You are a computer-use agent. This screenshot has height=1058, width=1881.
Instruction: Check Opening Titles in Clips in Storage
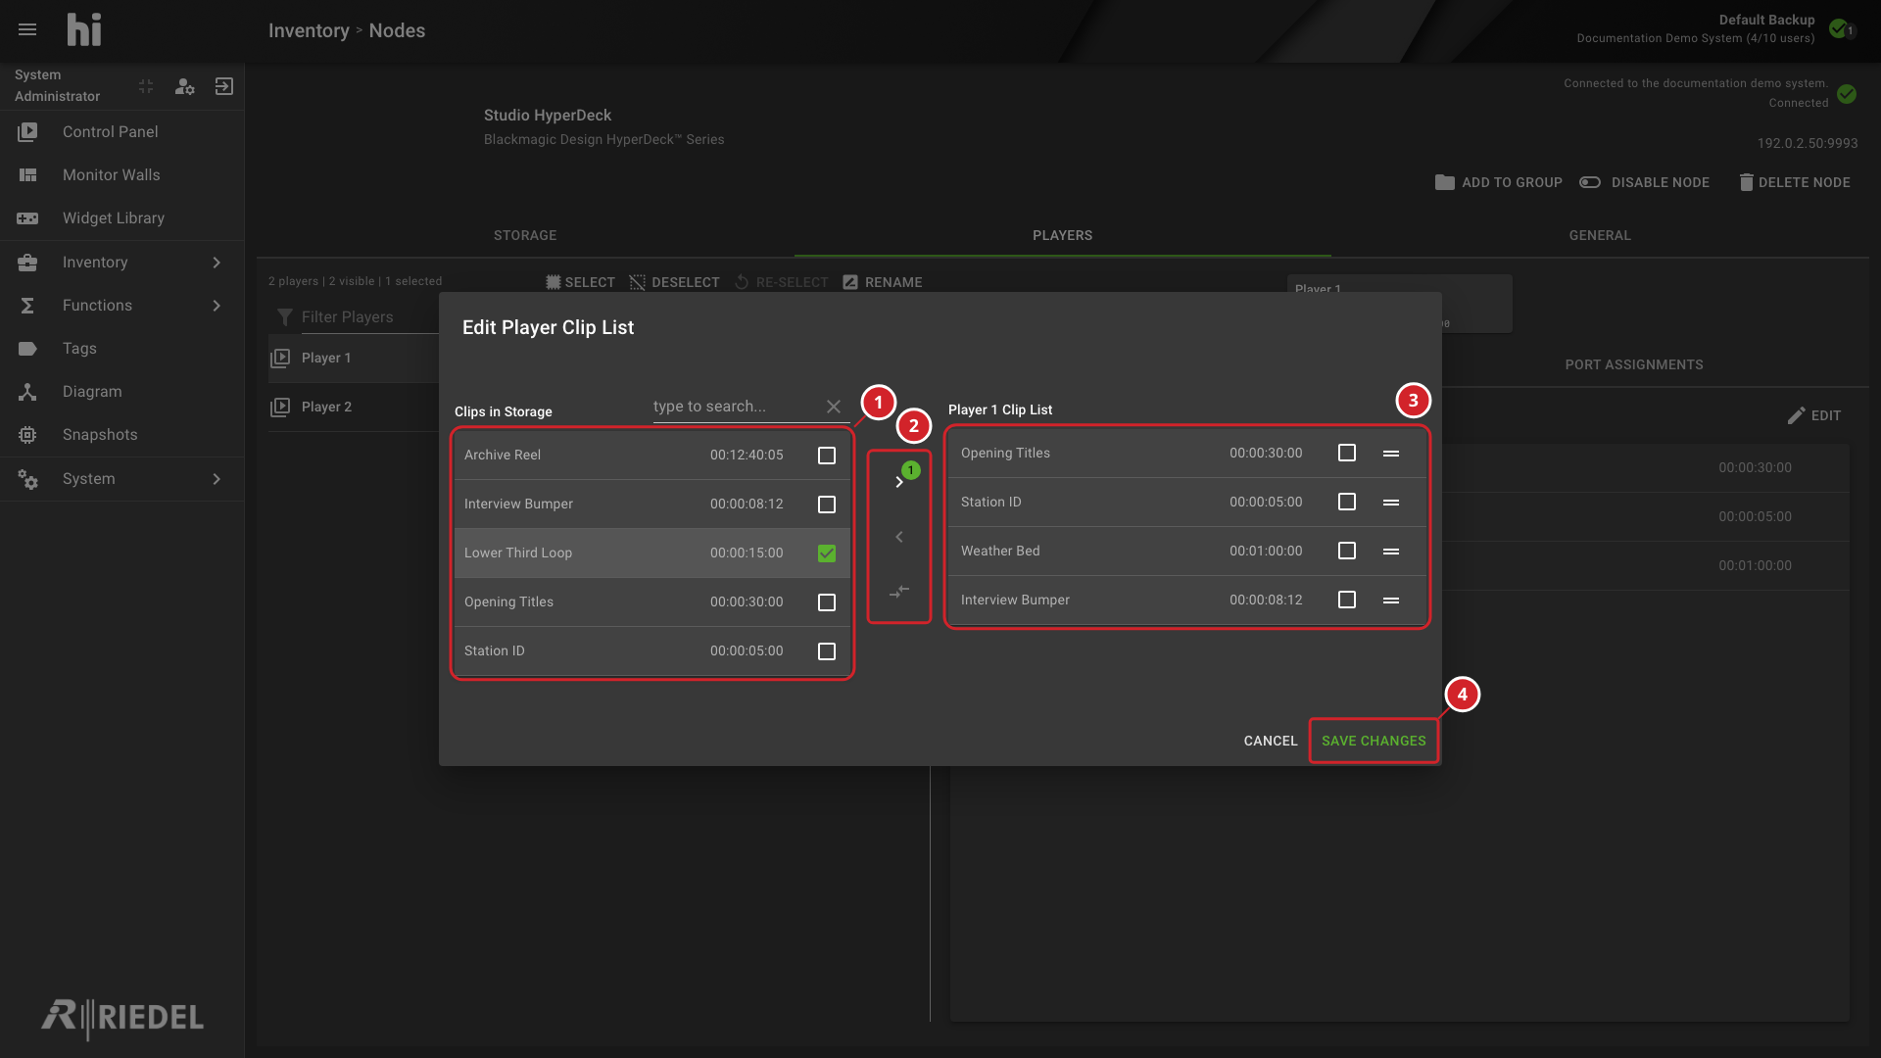tap(827, 601)
